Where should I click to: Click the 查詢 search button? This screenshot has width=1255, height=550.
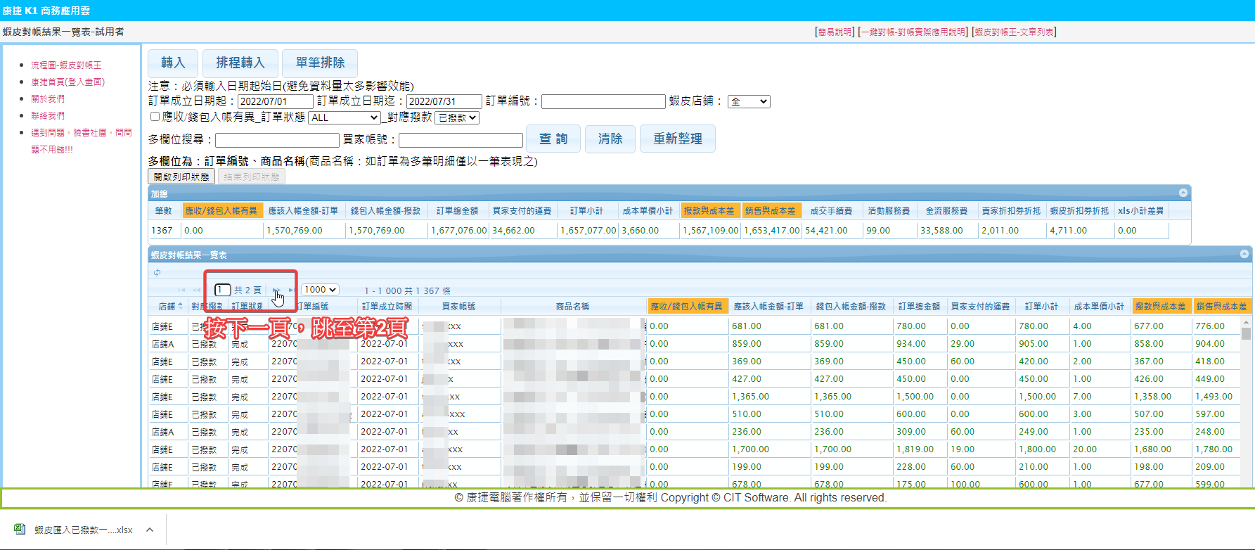[x=553, y=139]
